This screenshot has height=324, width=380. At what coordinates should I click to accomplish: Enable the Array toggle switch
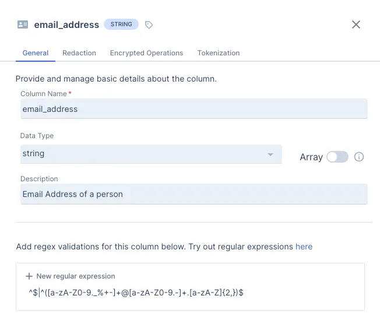pos(337,157)
